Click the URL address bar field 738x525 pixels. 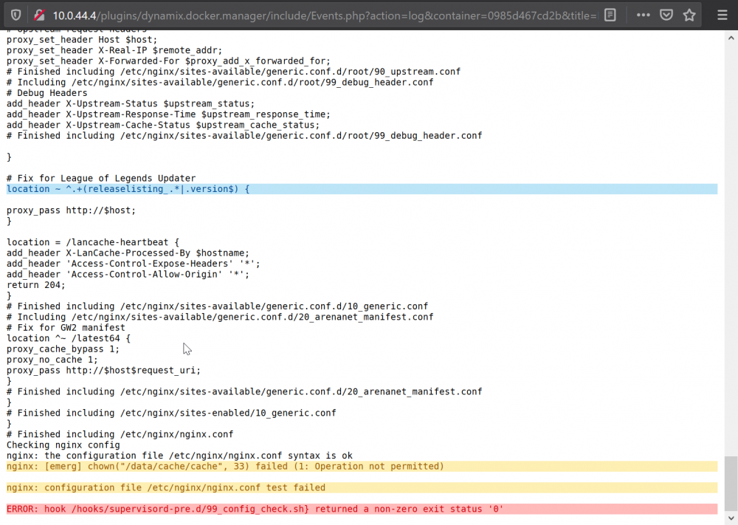tap(325, 16)
